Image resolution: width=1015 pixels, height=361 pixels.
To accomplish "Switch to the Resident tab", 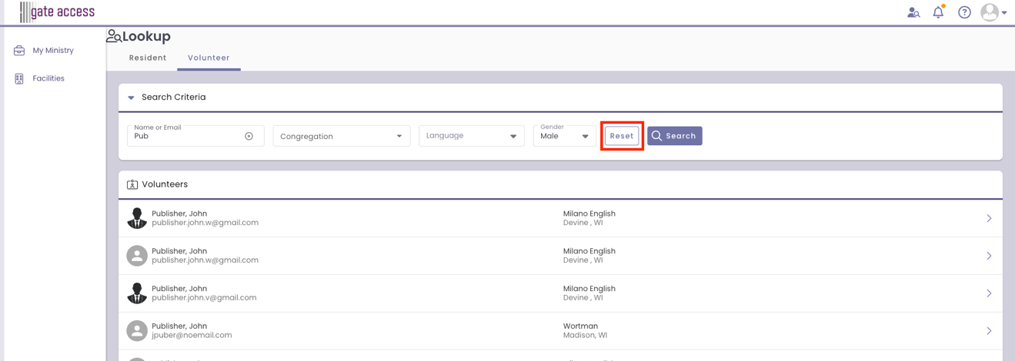I will [148, 58].
